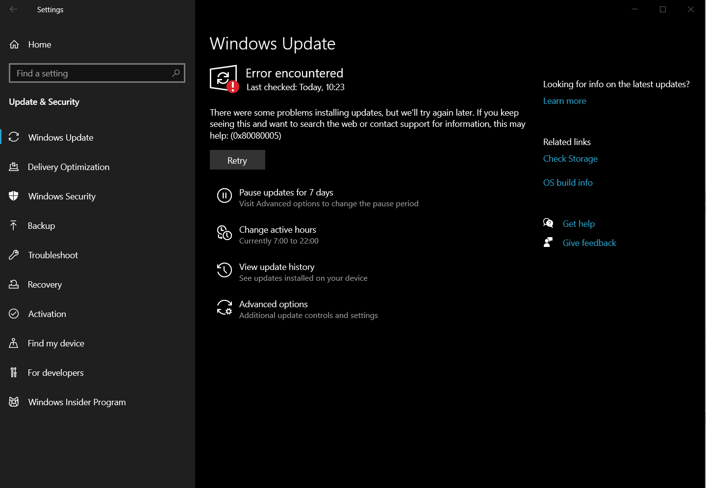Click the Get help chat icon
Image resolution: width=706 pixels, height=488 pixels.
point(548,223)
